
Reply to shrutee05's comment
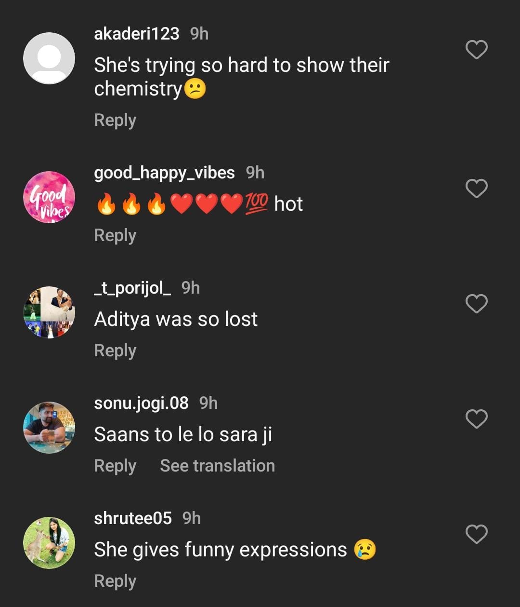[115, 581]
